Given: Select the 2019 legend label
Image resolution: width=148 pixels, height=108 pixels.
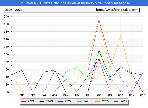Looking at the screenshot, I should pos(124,101).
